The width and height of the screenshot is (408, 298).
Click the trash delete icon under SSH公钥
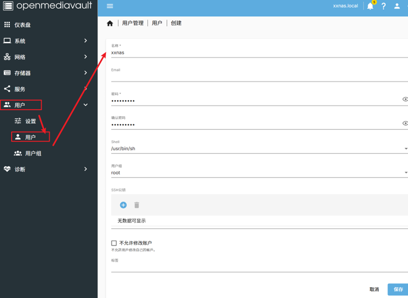[137, 205]
